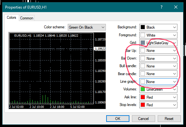Click the Reset button
This screenshot has height=127, width=186.
point(169,118)
